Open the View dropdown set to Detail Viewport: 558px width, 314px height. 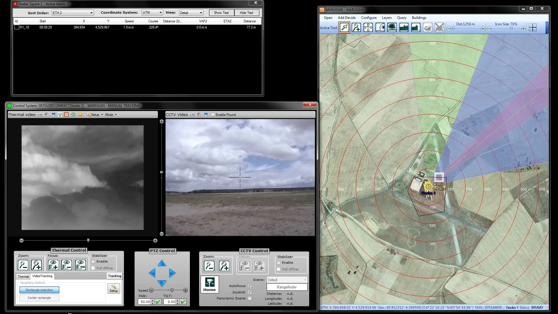coord(191,12)
